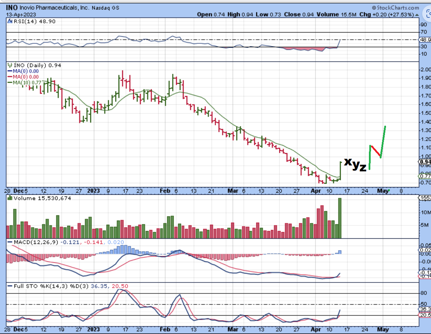Click the 90 label on the RSI axis

coord(424,24)
